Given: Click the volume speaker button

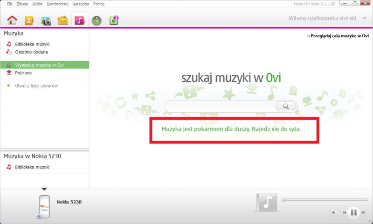Looking at the screenshot, I should [x=334, y=212].
